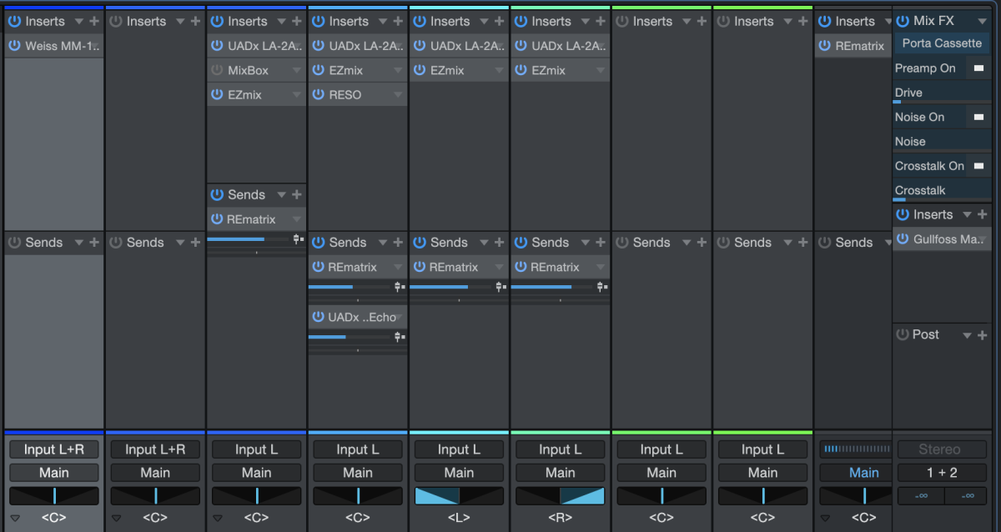Image resolution: width=1001 pixels, height=532 pixels.
Task: Open Main output selector on <R> panned channel
Action: 561,473
